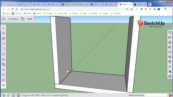Open the Display glasses panel
This screenshot has width=173, height=97.
point(170,67)
